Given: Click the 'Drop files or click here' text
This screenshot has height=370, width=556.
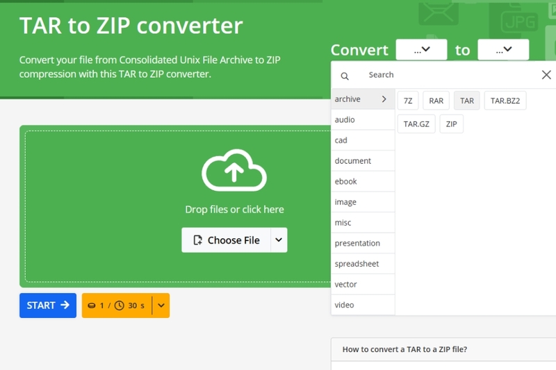Looking at the screenshot, I should [x=234, y=209].
